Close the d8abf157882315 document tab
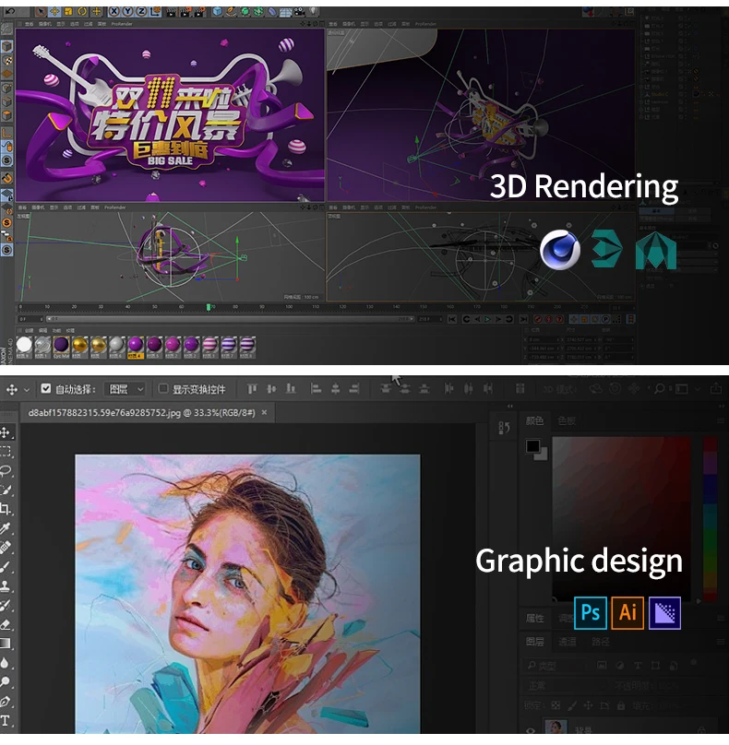 [265, 412]
